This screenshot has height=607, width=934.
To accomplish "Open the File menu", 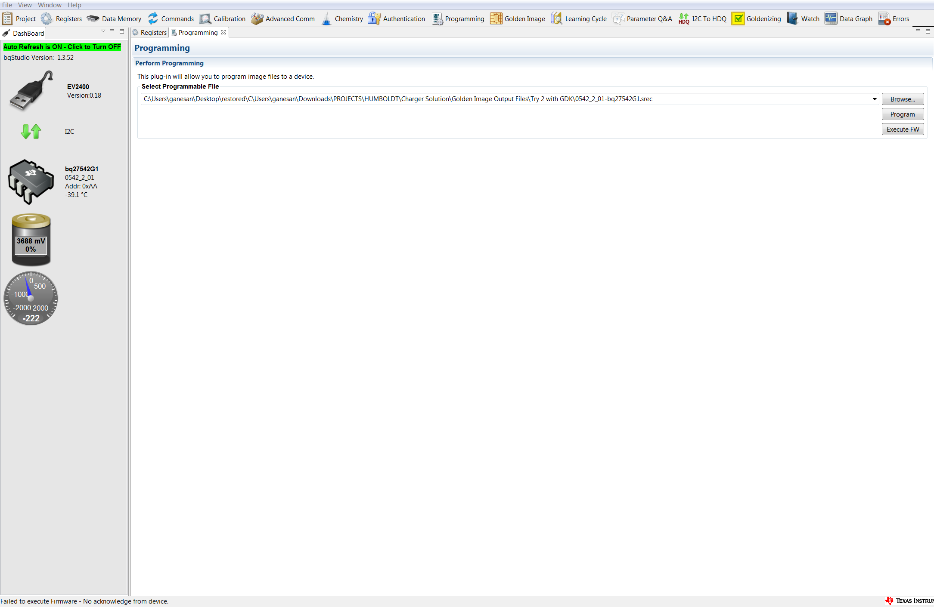I will 7,5.
